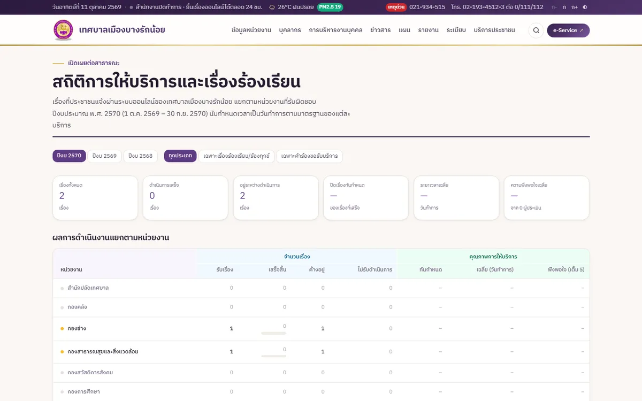The width and height of the screenshot is (642, 401).
Task: Call emergency number 021-934-515
Action: point(427,7)
